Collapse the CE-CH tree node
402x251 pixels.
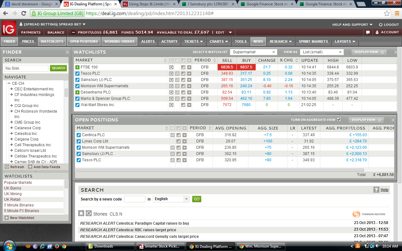pyautogui.click(x=9, y=83)
